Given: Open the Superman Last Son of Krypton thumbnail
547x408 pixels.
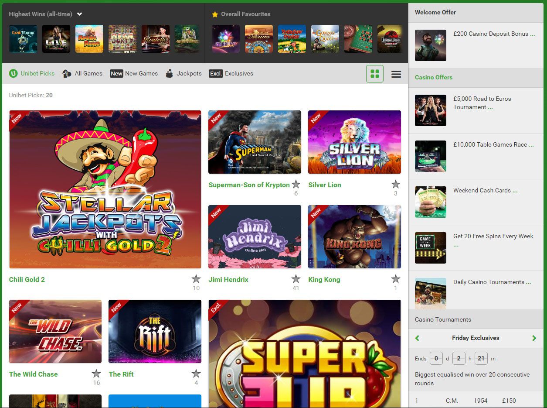Looking at the screenshot, I should click(255, 142).
